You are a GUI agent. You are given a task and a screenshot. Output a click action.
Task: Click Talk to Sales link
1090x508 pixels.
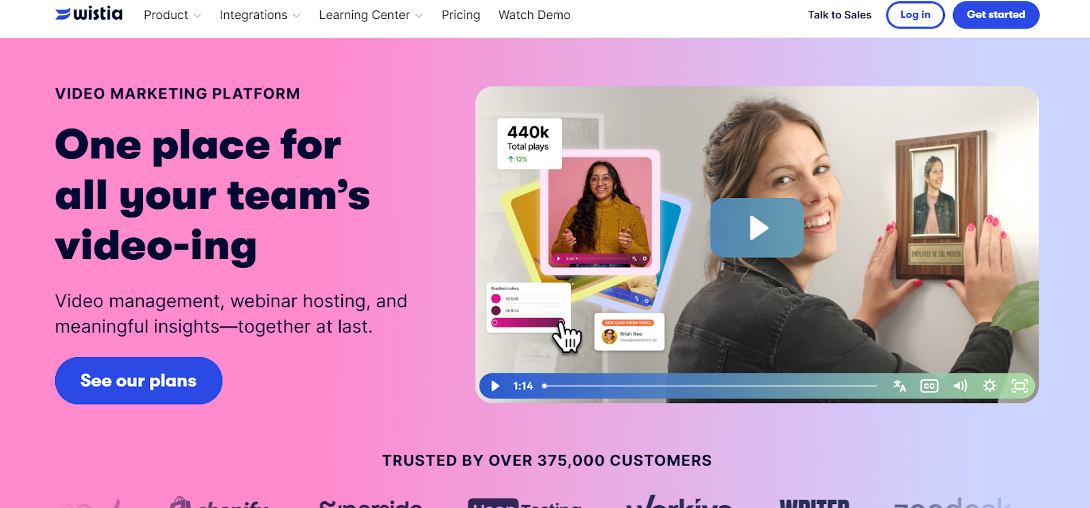(x=839, y=15)
